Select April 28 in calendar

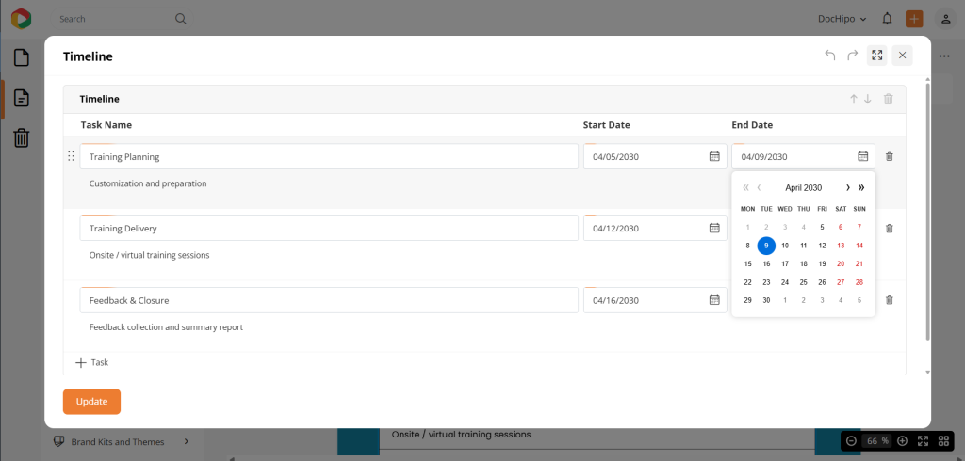pos(859,282)
